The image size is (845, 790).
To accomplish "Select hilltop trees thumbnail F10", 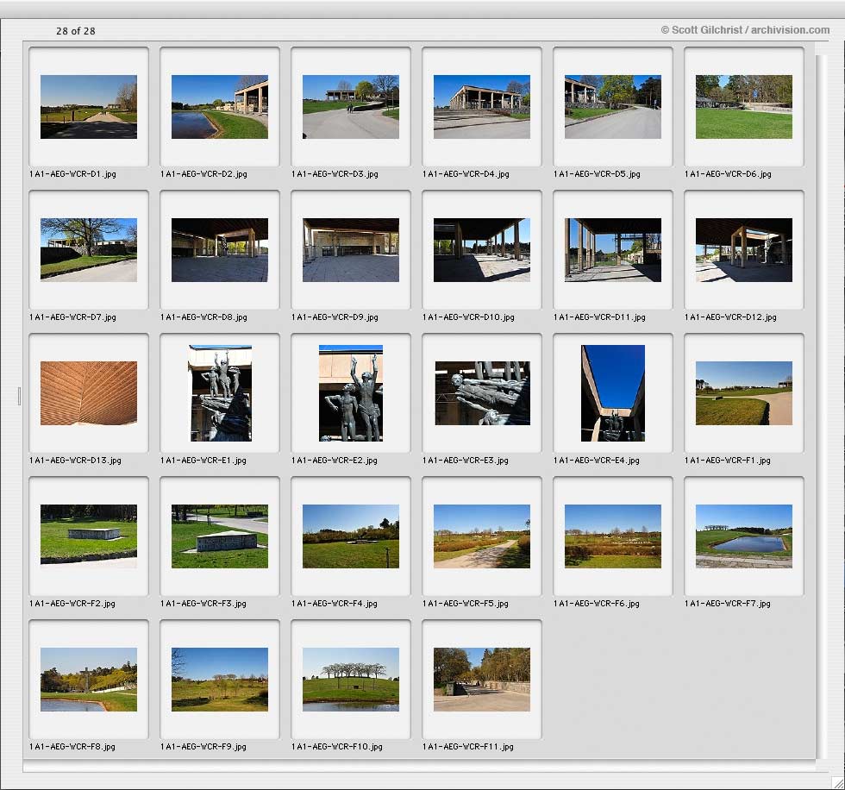I will (x=350, y=679).
